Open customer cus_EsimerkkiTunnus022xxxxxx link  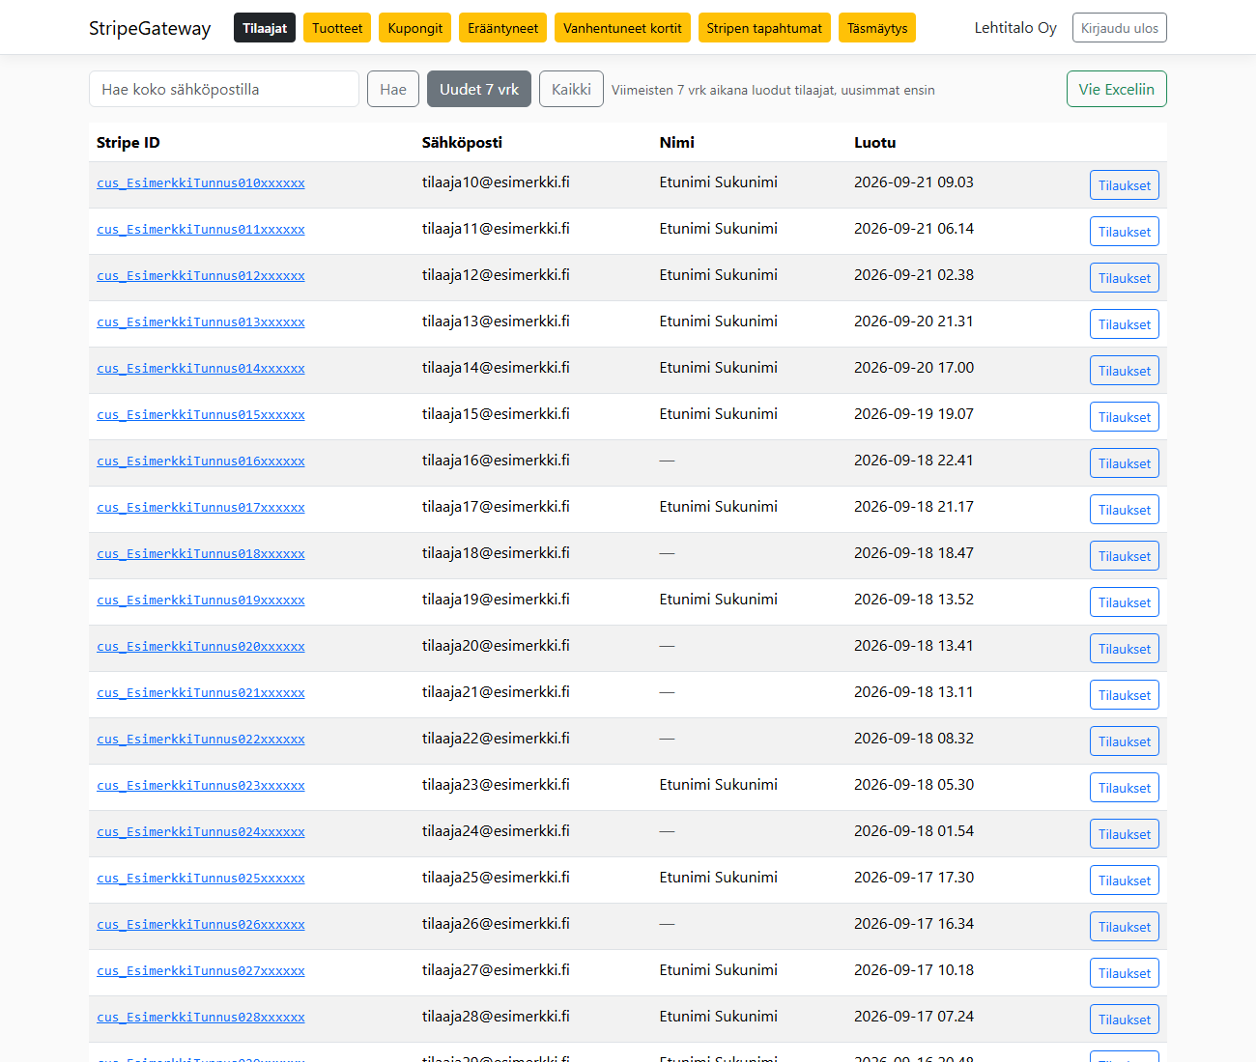pos(201,739)
